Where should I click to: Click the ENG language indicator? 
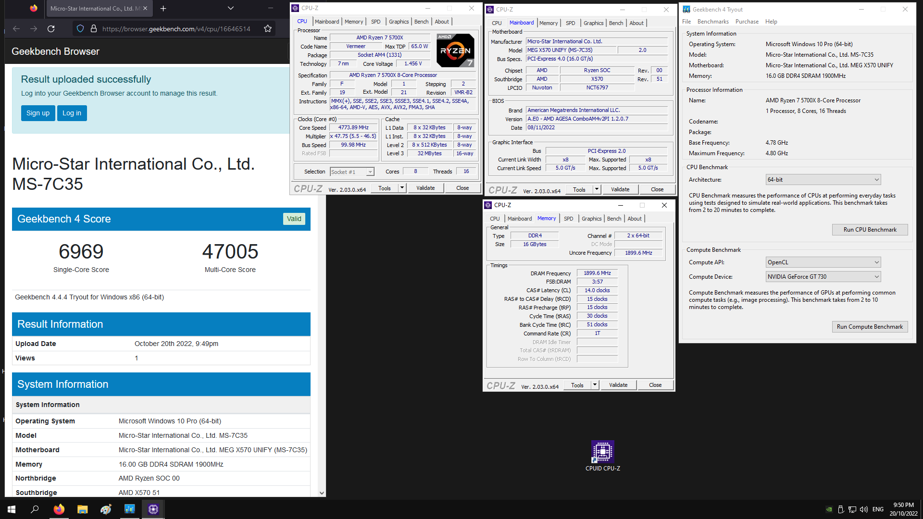pos(878,509)
